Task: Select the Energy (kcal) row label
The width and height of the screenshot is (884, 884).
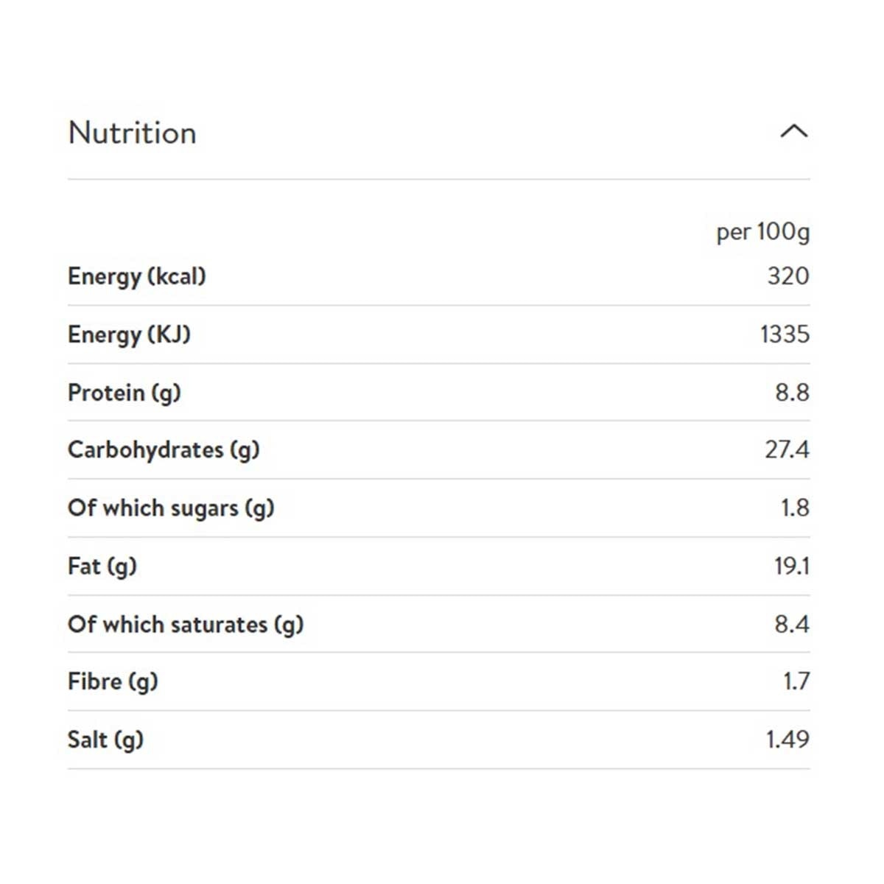Action: pyautogui.click(x=137, y=276)
